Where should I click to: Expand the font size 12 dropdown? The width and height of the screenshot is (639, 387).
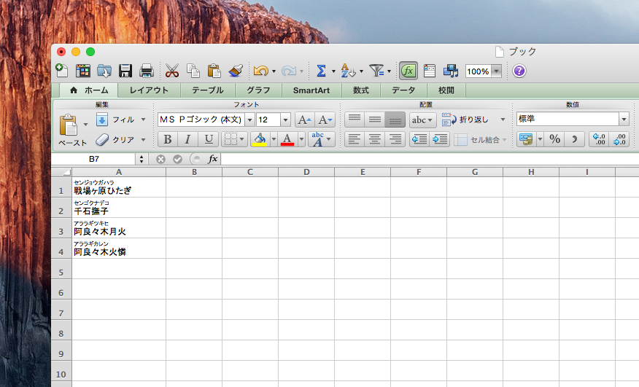pos(285,120)
